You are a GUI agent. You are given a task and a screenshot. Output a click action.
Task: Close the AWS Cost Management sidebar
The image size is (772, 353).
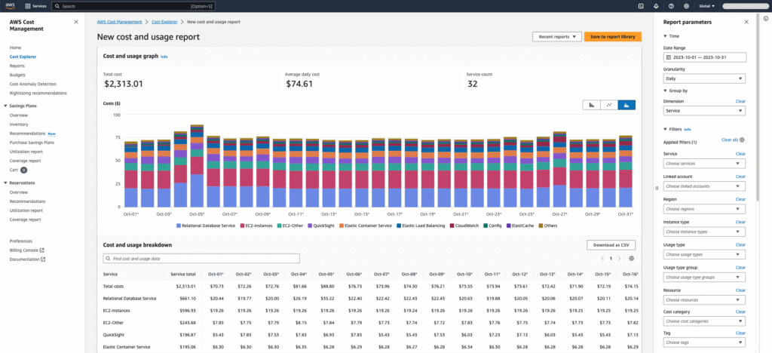[76, 22]
